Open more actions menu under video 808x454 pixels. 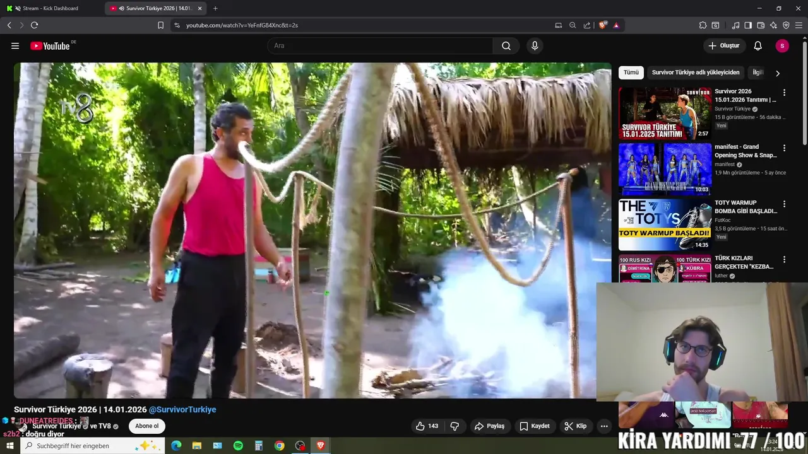tap(604, 426)
